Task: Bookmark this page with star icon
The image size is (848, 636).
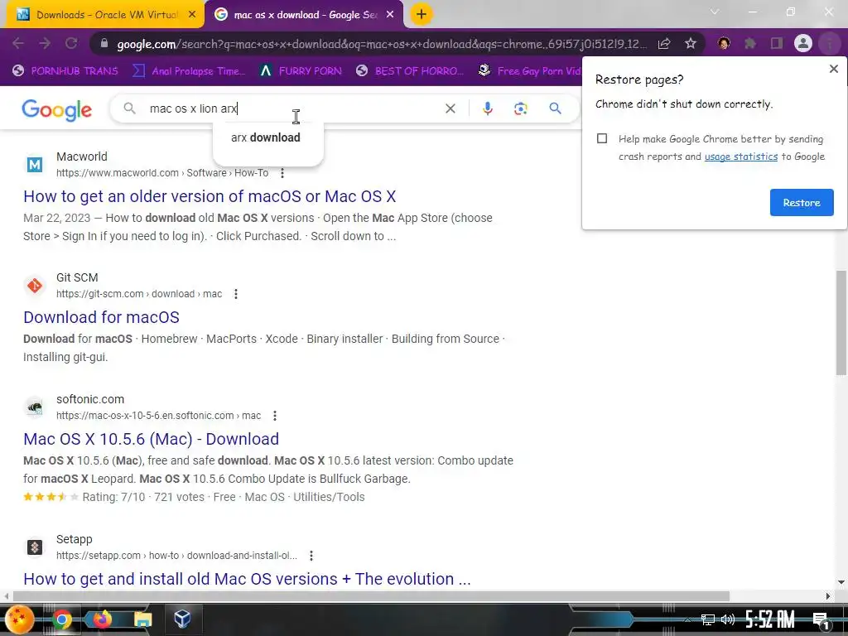Action: coord(691,44)
